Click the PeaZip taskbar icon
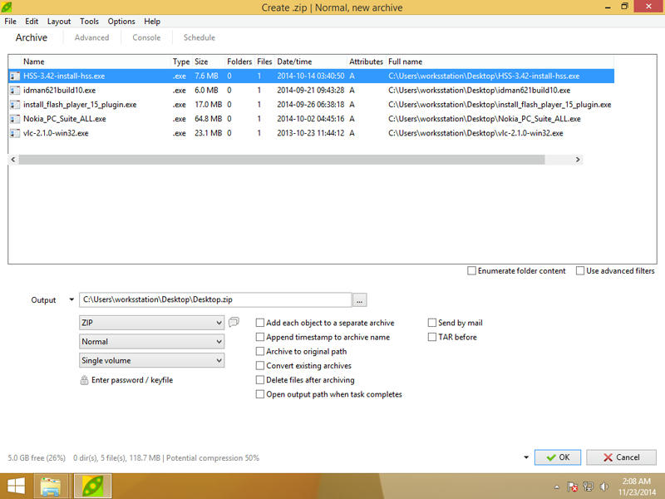 click(93, 487)
